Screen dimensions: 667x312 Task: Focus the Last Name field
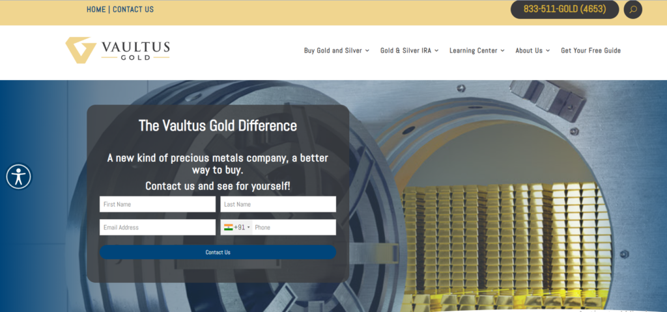pos(278,204)
